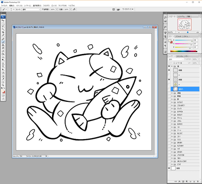The image size is (202, 184).
Task: Open the Tool Presets icon in the collapsed dock
Action: (165, 27)
